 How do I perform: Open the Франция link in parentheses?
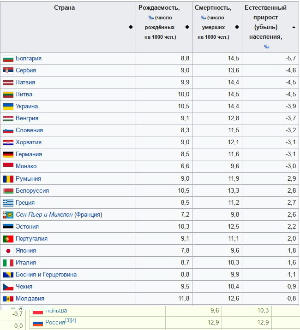click(x=88, y=215)
